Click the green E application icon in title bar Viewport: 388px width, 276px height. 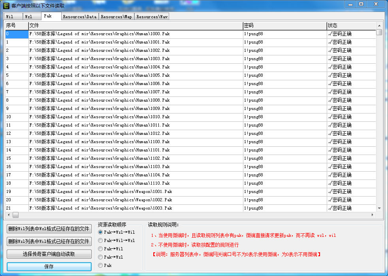[6, 5]
